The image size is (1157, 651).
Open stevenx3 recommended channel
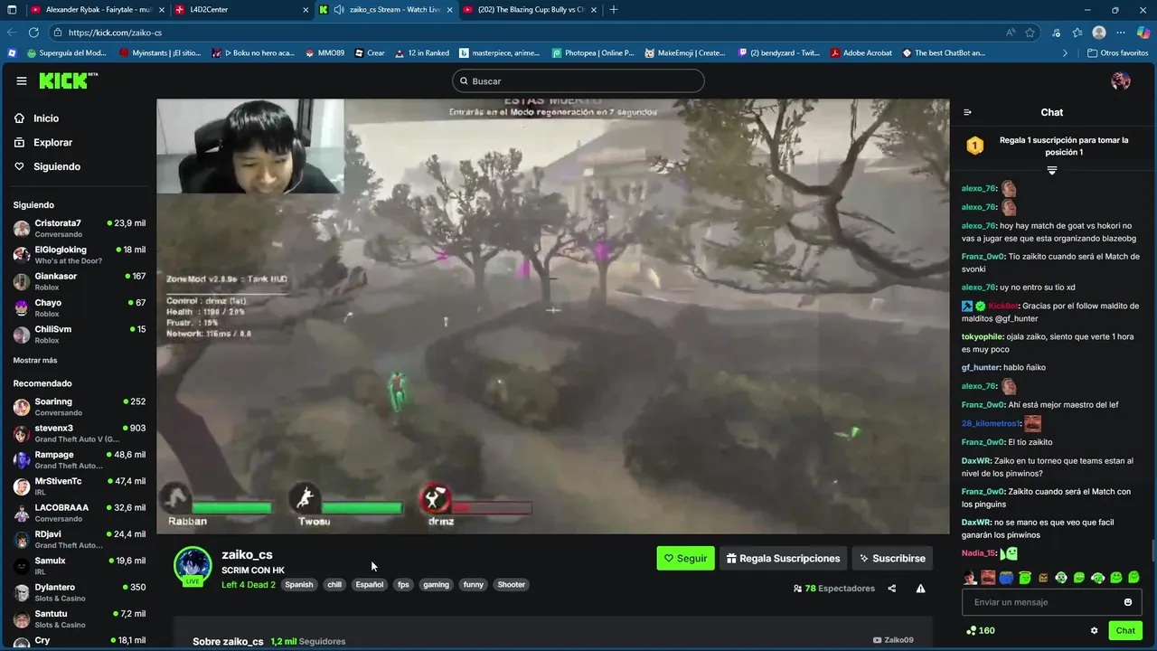pos(80,433)
